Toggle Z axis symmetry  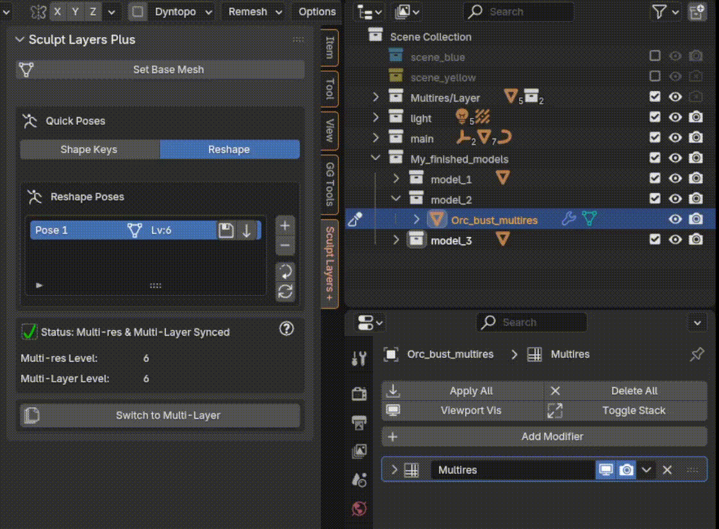93,12
